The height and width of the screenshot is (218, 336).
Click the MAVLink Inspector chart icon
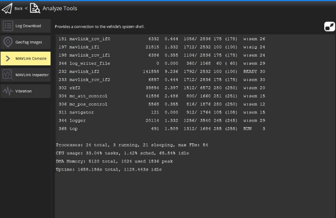click(8, 75)
